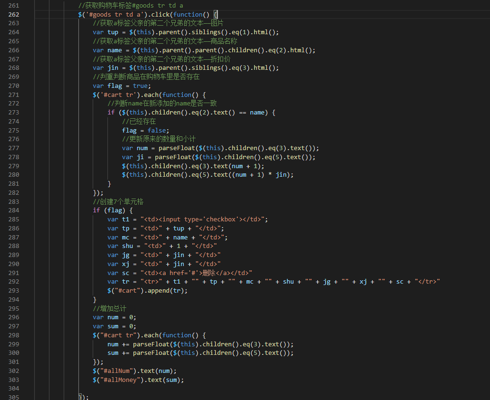Click 'var flag = true;' statement
490x400 pixels.
pos(122,86)
